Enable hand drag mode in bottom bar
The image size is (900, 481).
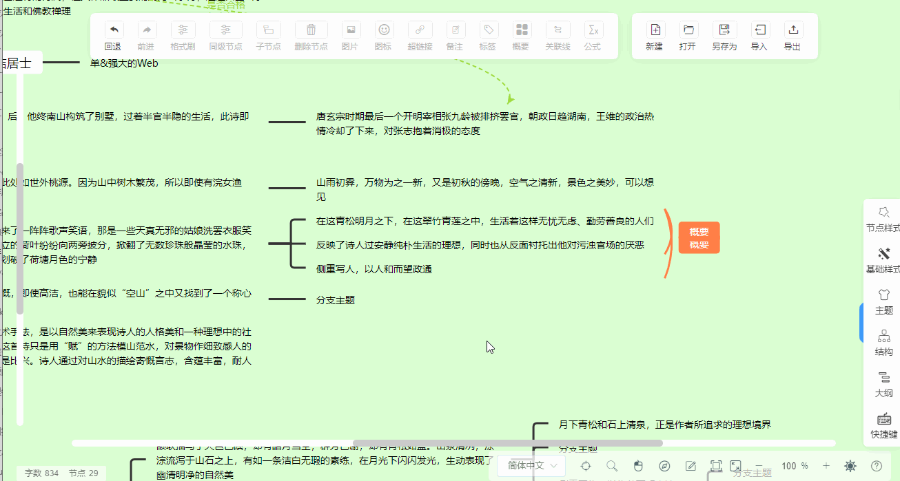638,466
